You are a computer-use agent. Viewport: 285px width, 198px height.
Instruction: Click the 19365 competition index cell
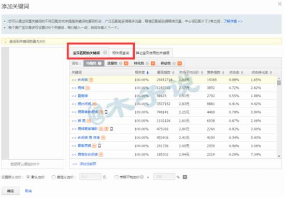click(212, 80)
